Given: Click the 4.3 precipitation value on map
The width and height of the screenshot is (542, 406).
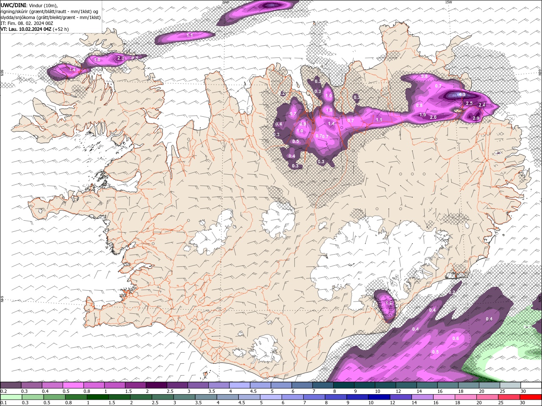Looking at the screenshot, I should 462,95.
